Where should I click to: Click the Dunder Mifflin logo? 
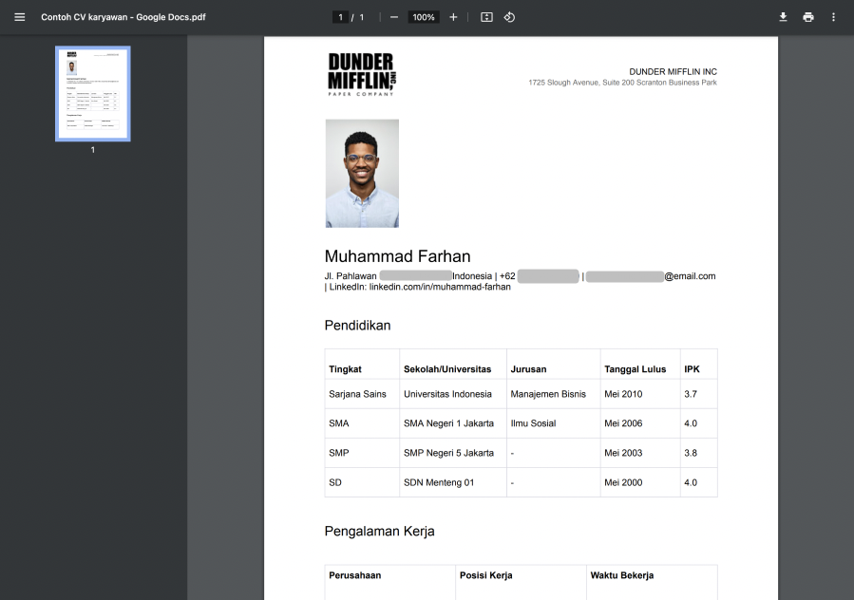[362, 75]
